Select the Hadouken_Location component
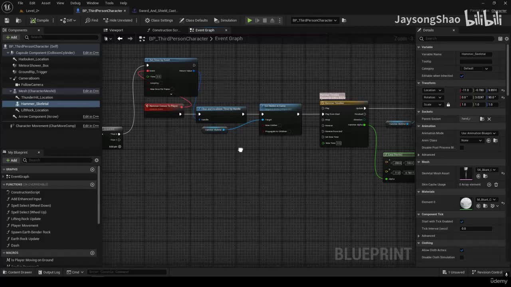This screenshot has width=511, height=287. 34,59
